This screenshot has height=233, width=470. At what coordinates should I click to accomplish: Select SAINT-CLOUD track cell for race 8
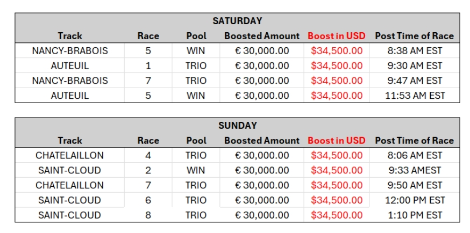69,215
